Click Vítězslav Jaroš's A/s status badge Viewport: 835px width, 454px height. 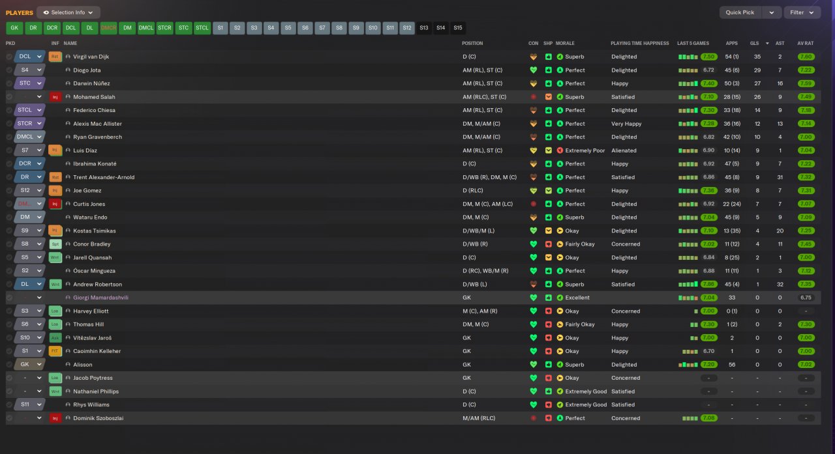55,338
